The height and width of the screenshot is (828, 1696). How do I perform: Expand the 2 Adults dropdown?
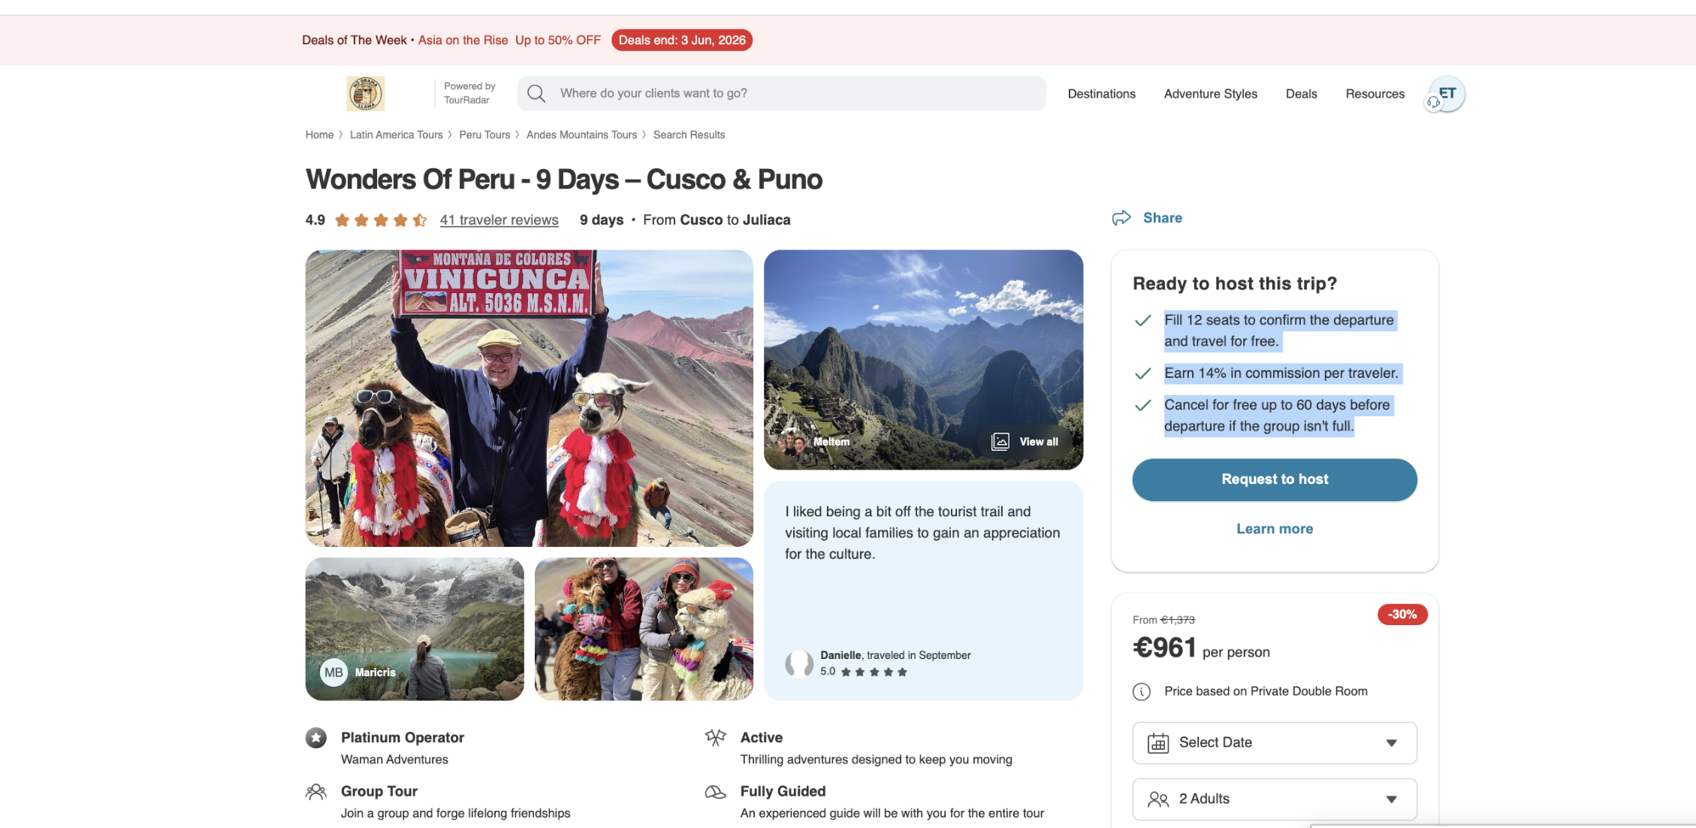point(1275,799)
